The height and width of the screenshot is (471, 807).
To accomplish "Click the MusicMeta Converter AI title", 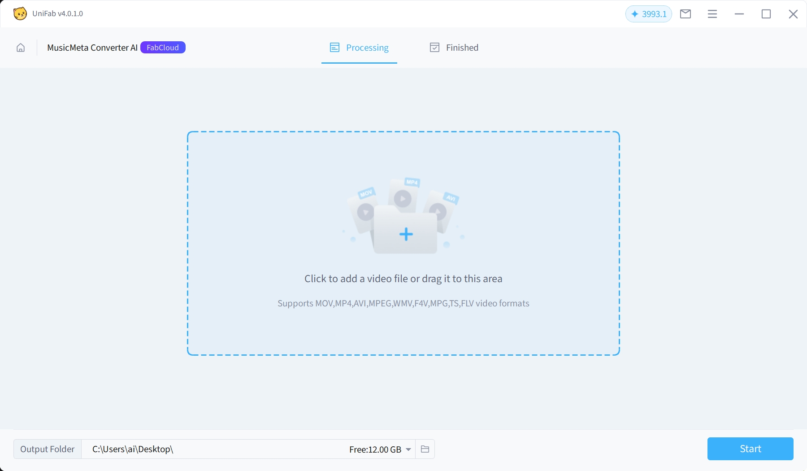I will [92, 48].
